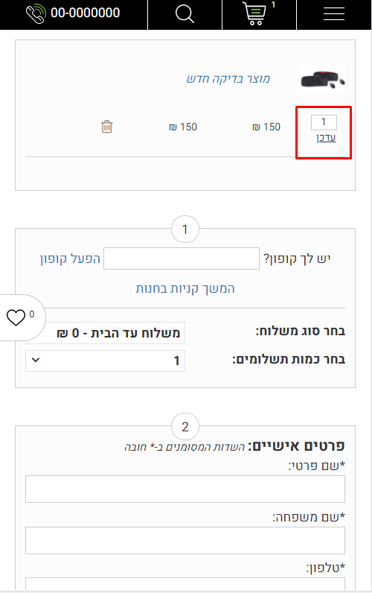Focus the first name (שם פרטי) field
372x593 pixels.
click(x=185, y=489)
